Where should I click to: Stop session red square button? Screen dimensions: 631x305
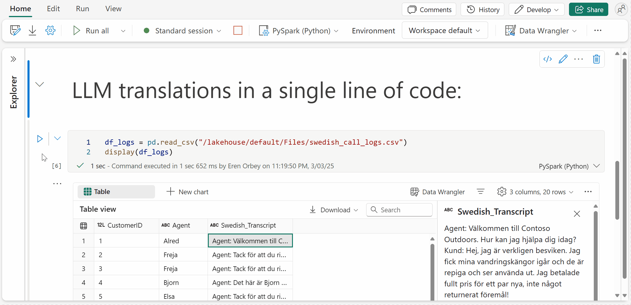click(x=238, y=30)
